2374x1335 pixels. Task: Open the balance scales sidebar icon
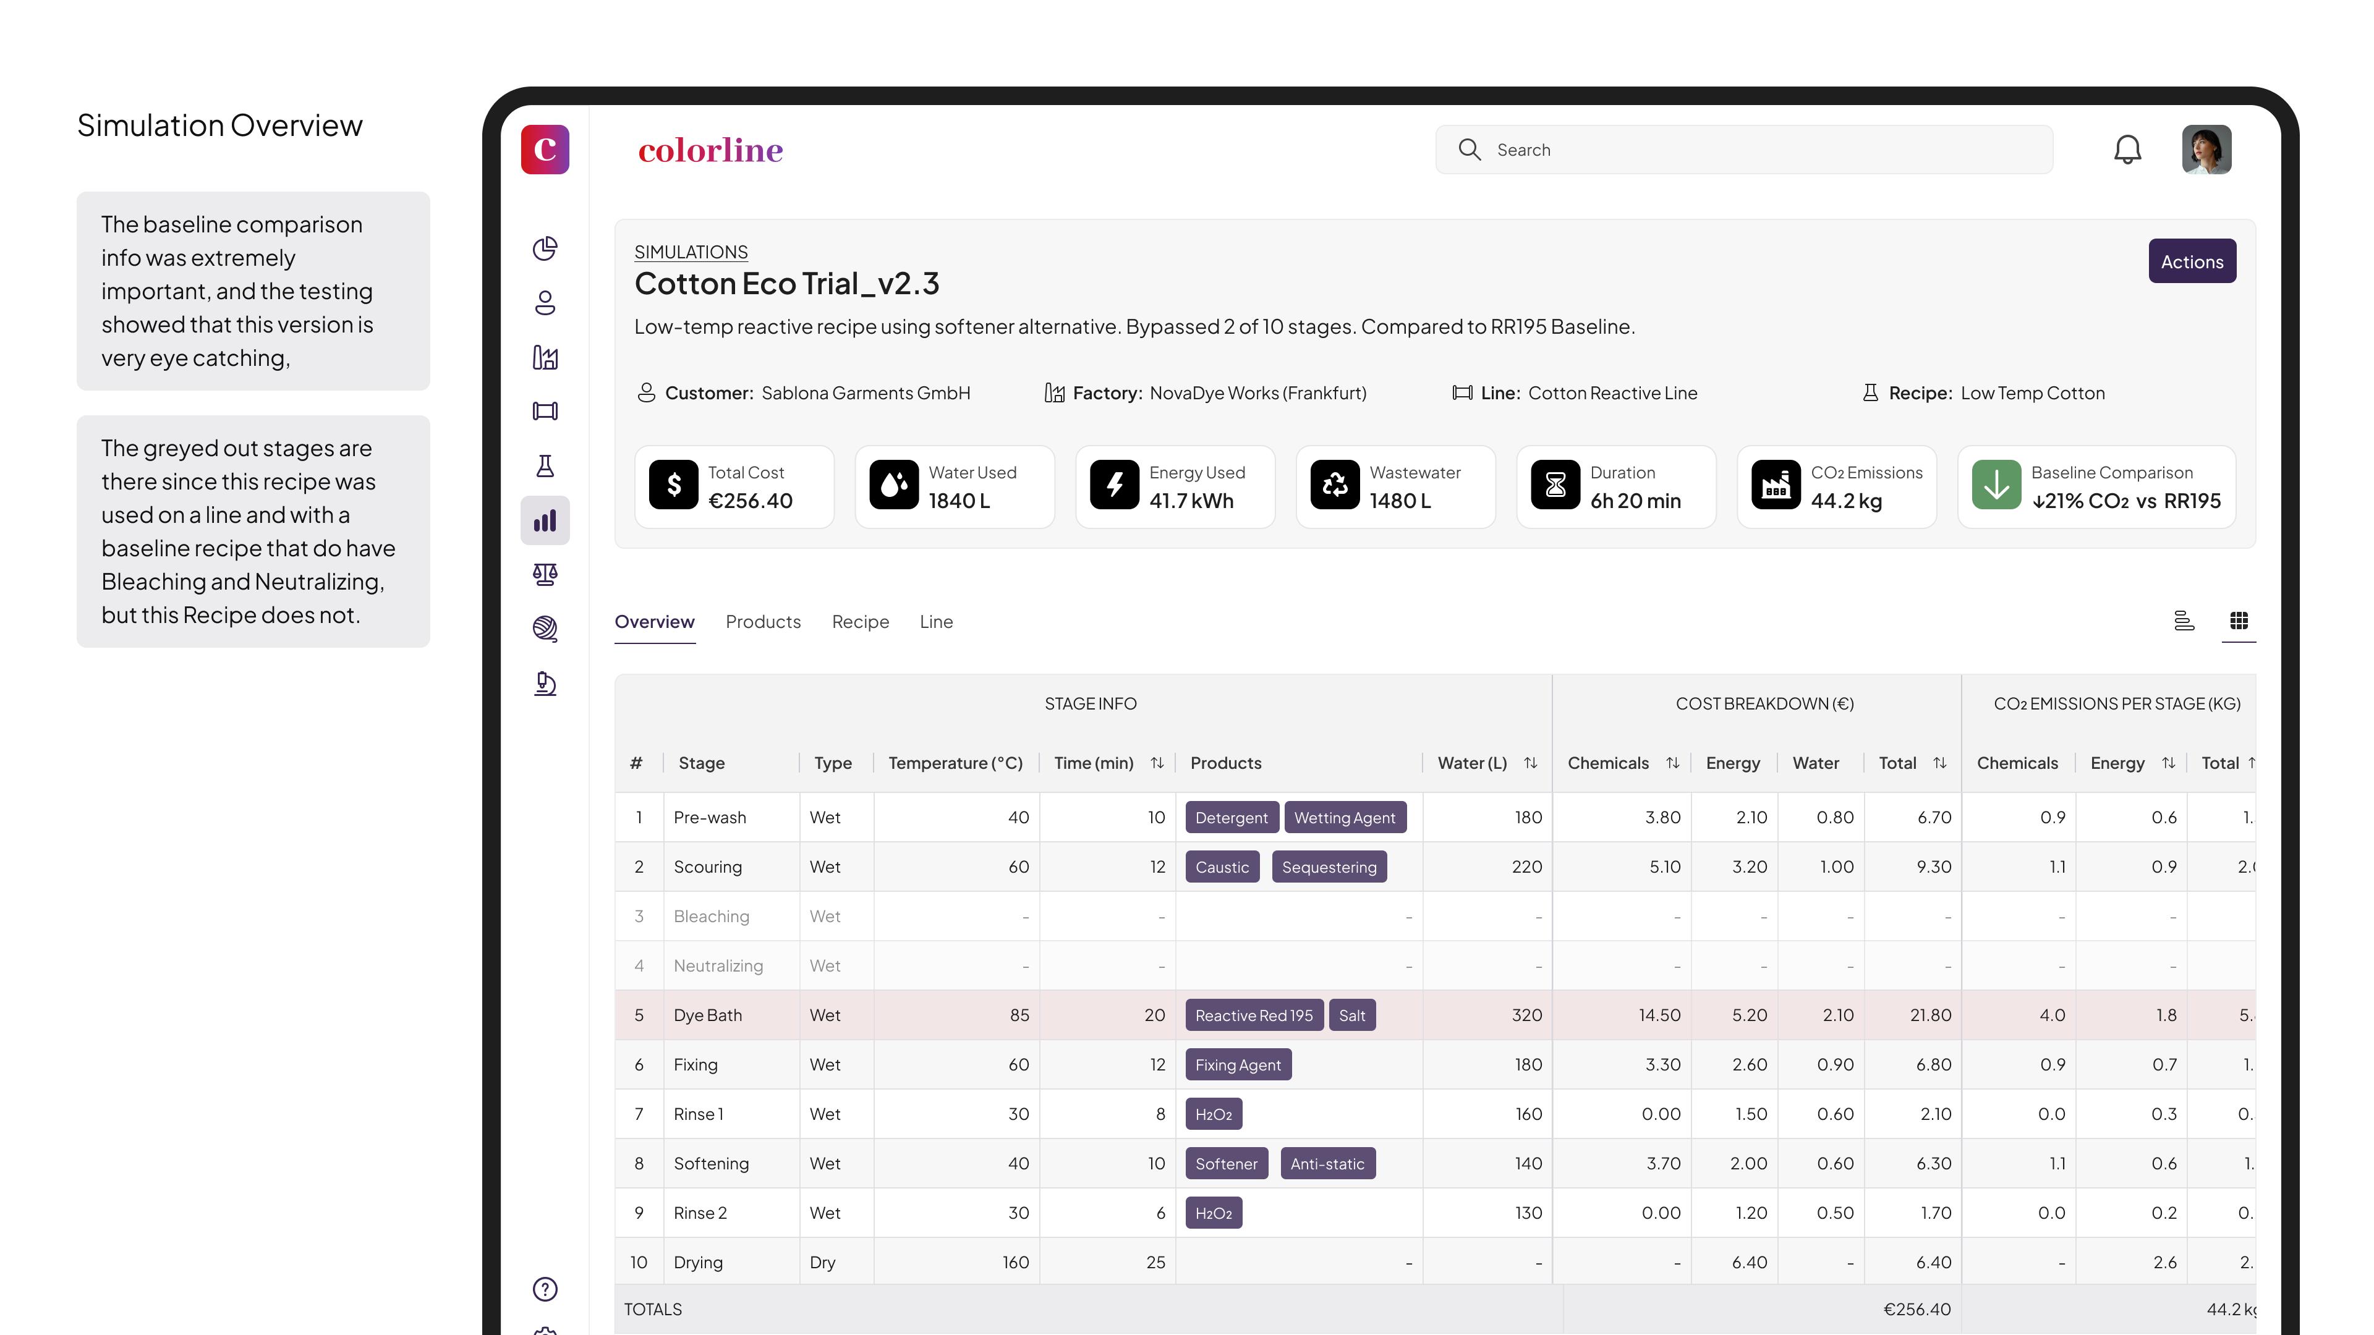545,575
